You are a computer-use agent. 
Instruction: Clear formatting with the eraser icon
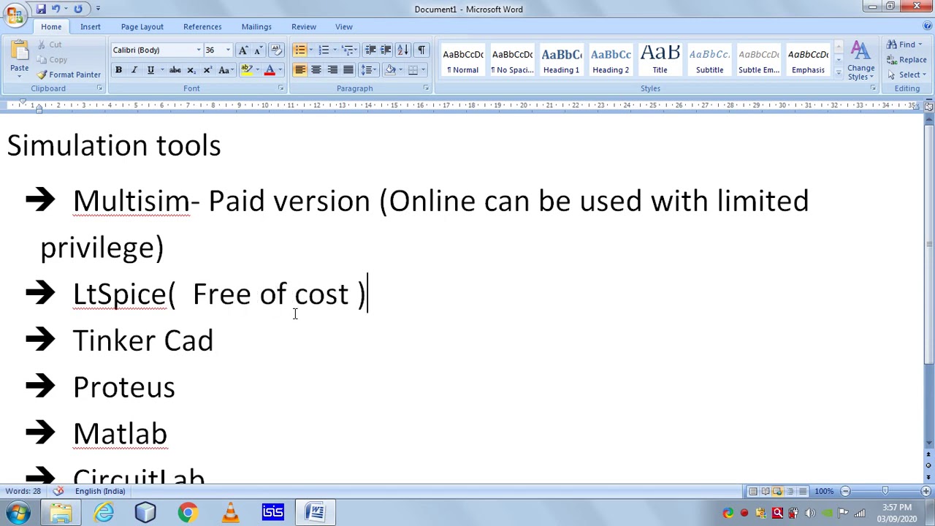pyautogui.click(x=276, y=50)
